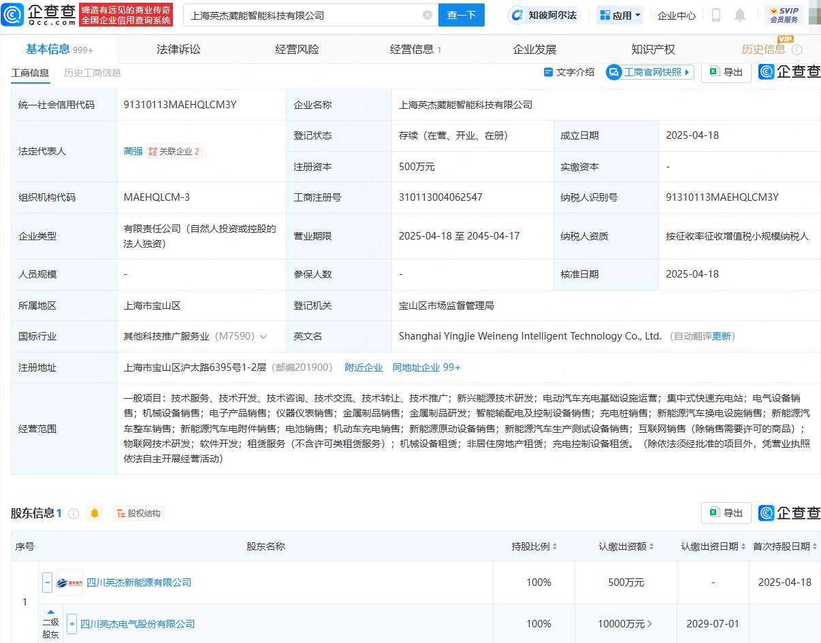Switch to the 知识产权 tab
This screenshot has width=821, height=643.
[x=653, y=49]
